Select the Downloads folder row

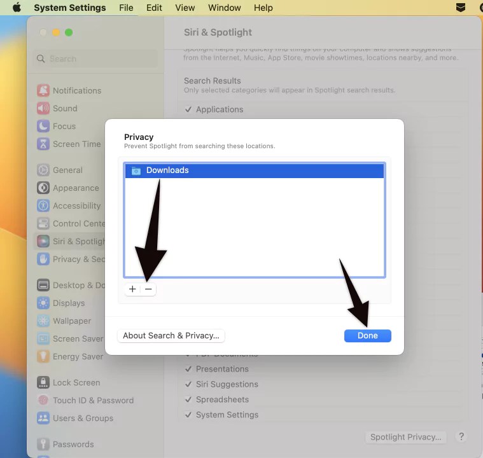click(255, 170)
